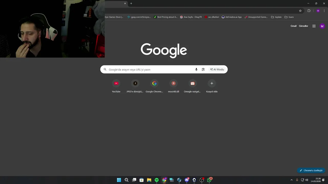Image resolution: width=328 pixels, height=184 pixels.
Task: Open Best Pricing about A... bookmark
Action: pyautogui.click(x=166, y=17)
